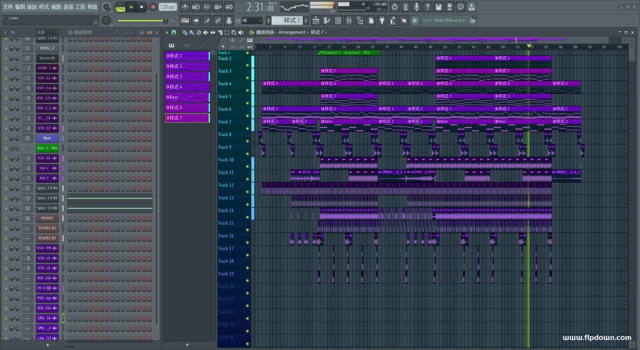Open 选项 menu
Image resolution: width=640 pixels, height=350 pixels.
[x=68, y=7]
